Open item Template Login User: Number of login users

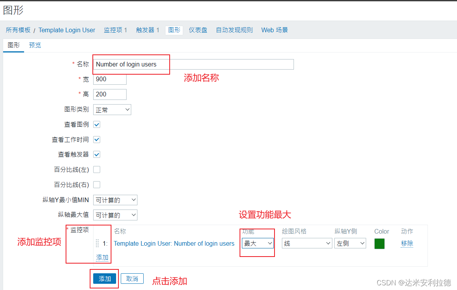pyautogui.click(x=174, y=243)
